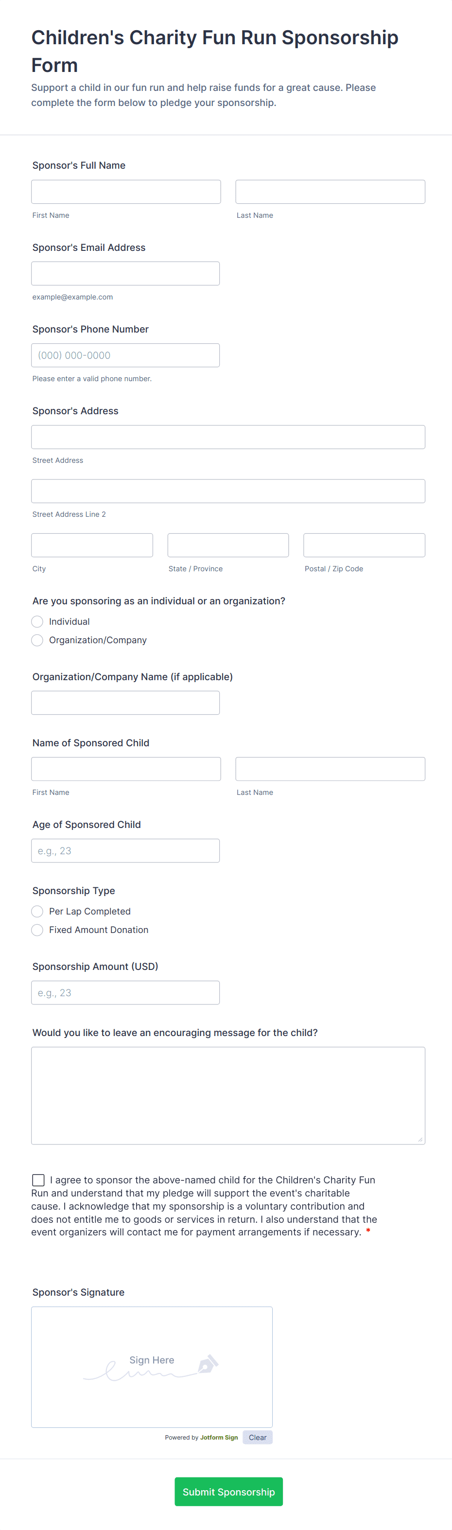Check the sponsorship agreement checkbox
Viewport: 452px width, 1530px height.
pyautogui.click(x=38, y=1179)
